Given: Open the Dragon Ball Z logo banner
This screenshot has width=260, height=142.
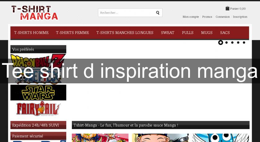Looking at the screenshot, I should 38,61.
